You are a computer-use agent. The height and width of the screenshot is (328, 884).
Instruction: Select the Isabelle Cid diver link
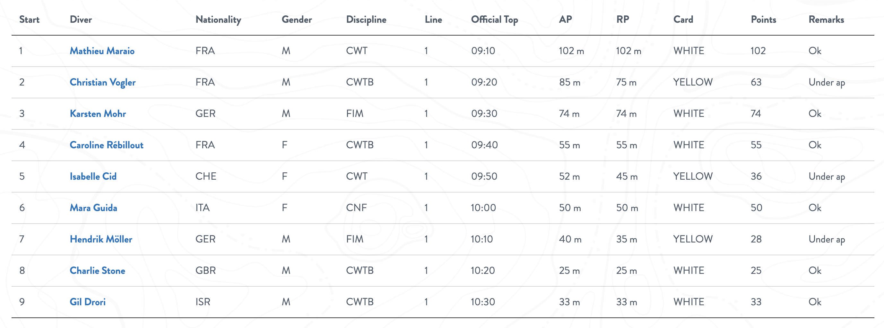[93, 176]
